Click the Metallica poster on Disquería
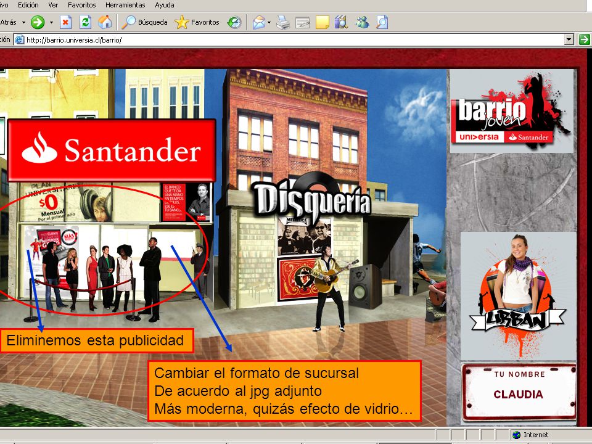The height and width of the screenshot is (444, 592). pos(304,236)
